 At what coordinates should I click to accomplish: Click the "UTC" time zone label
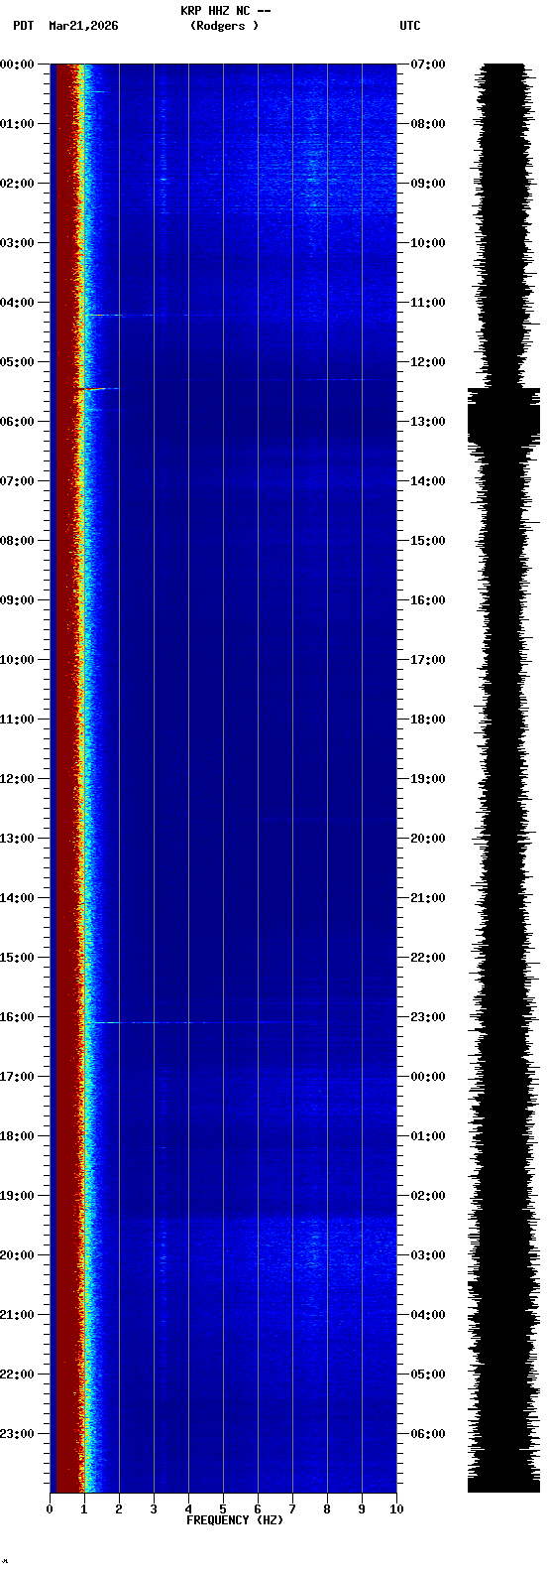(410, 26)
